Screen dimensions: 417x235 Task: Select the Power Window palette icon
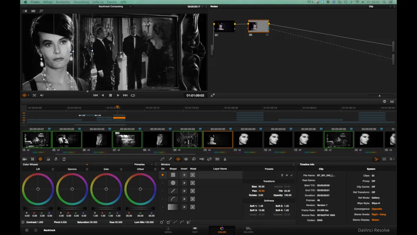tap(178, 159)
